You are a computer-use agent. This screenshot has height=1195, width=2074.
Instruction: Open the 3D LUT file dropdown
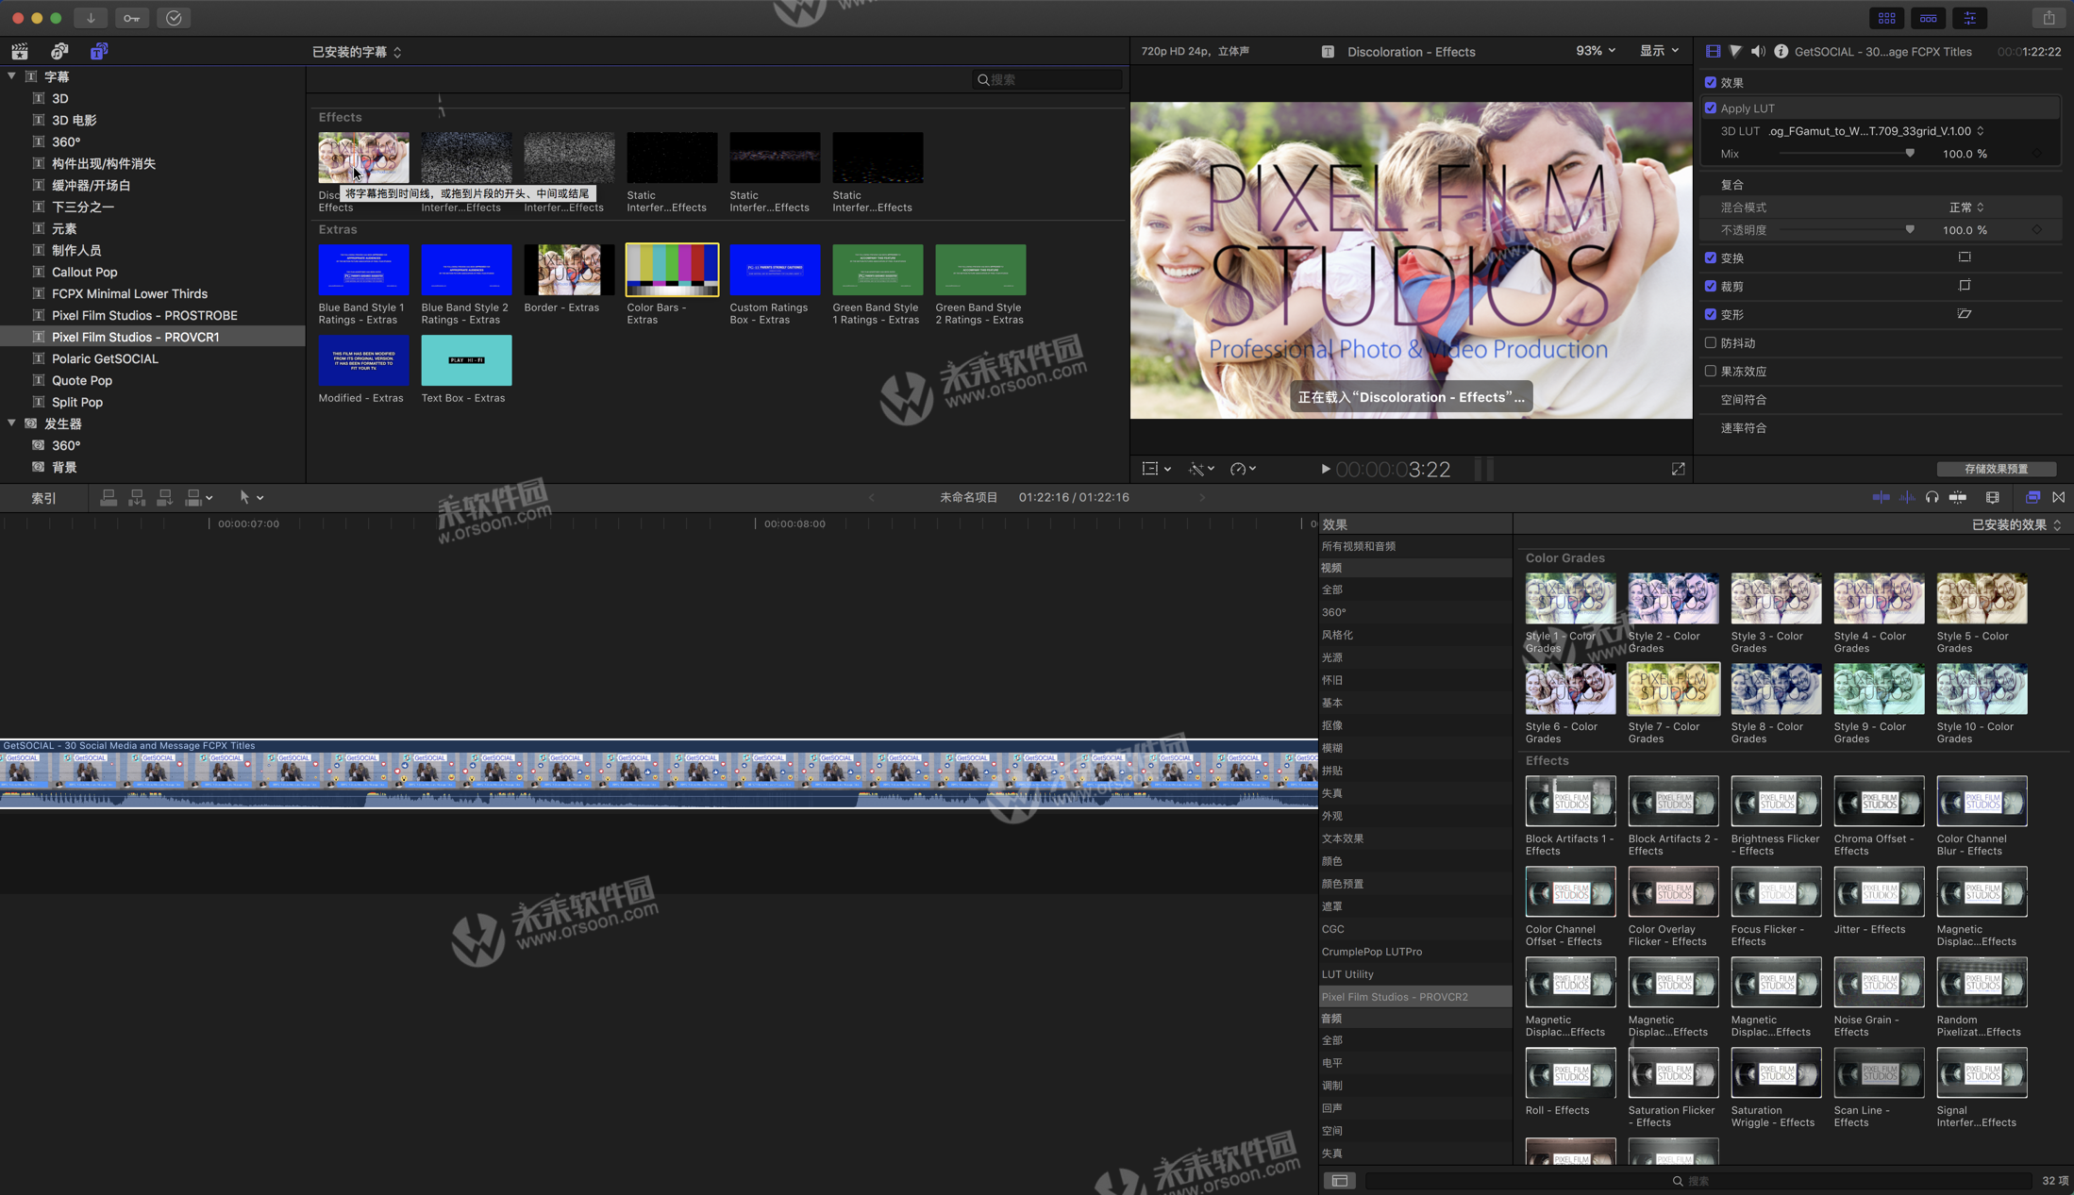pyautogui.click(x=1876, y=131)
